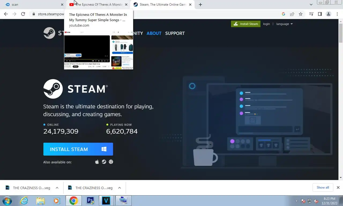Open the on-screen keyboard taskbar icon
This screenshot has height=206, width=343.
[x=123, y=201]
